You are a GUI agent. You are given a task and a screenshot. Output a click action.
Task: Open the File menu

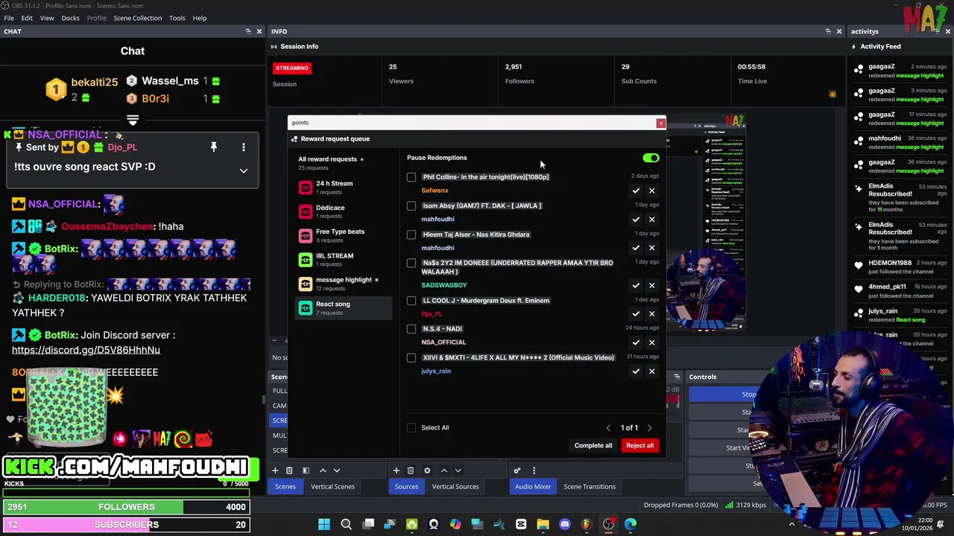coord(9,18)
